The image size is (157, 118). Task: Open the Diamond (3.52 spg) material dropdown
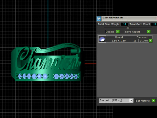click(x=131, y=100)
